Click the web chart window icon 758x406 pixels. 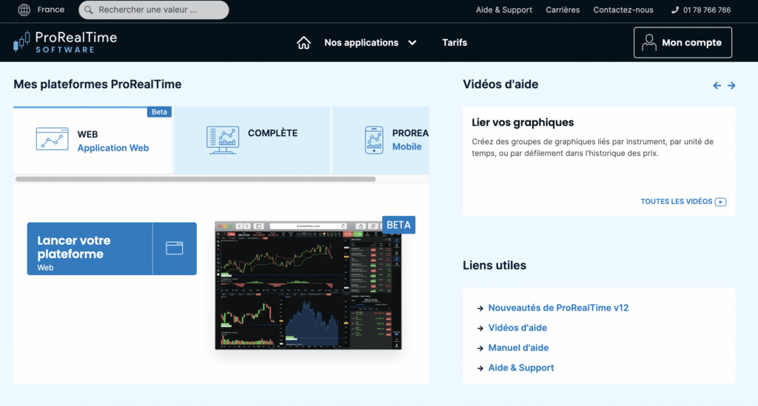click(53, 139)
